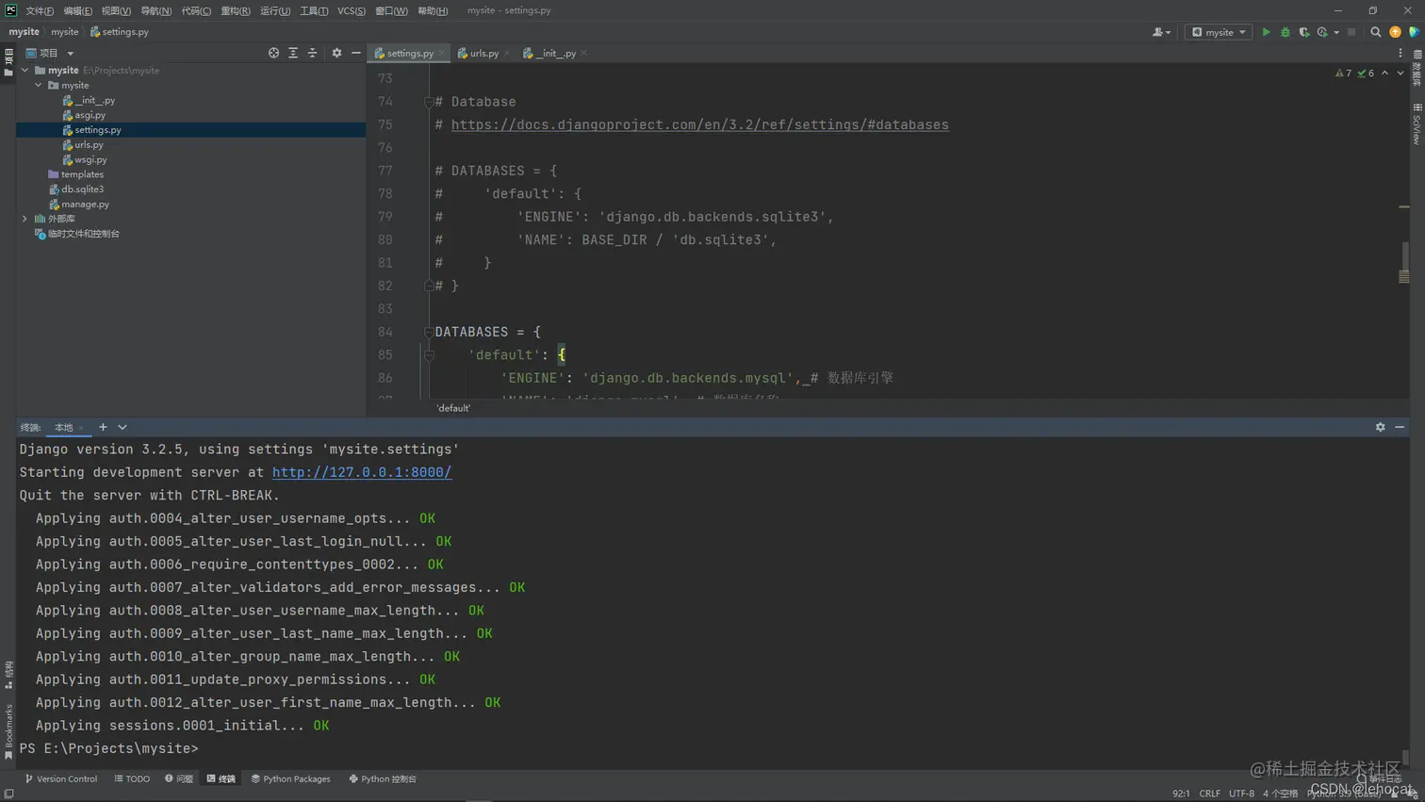Hide the project panel with minus icon

(x=355, y=53)
